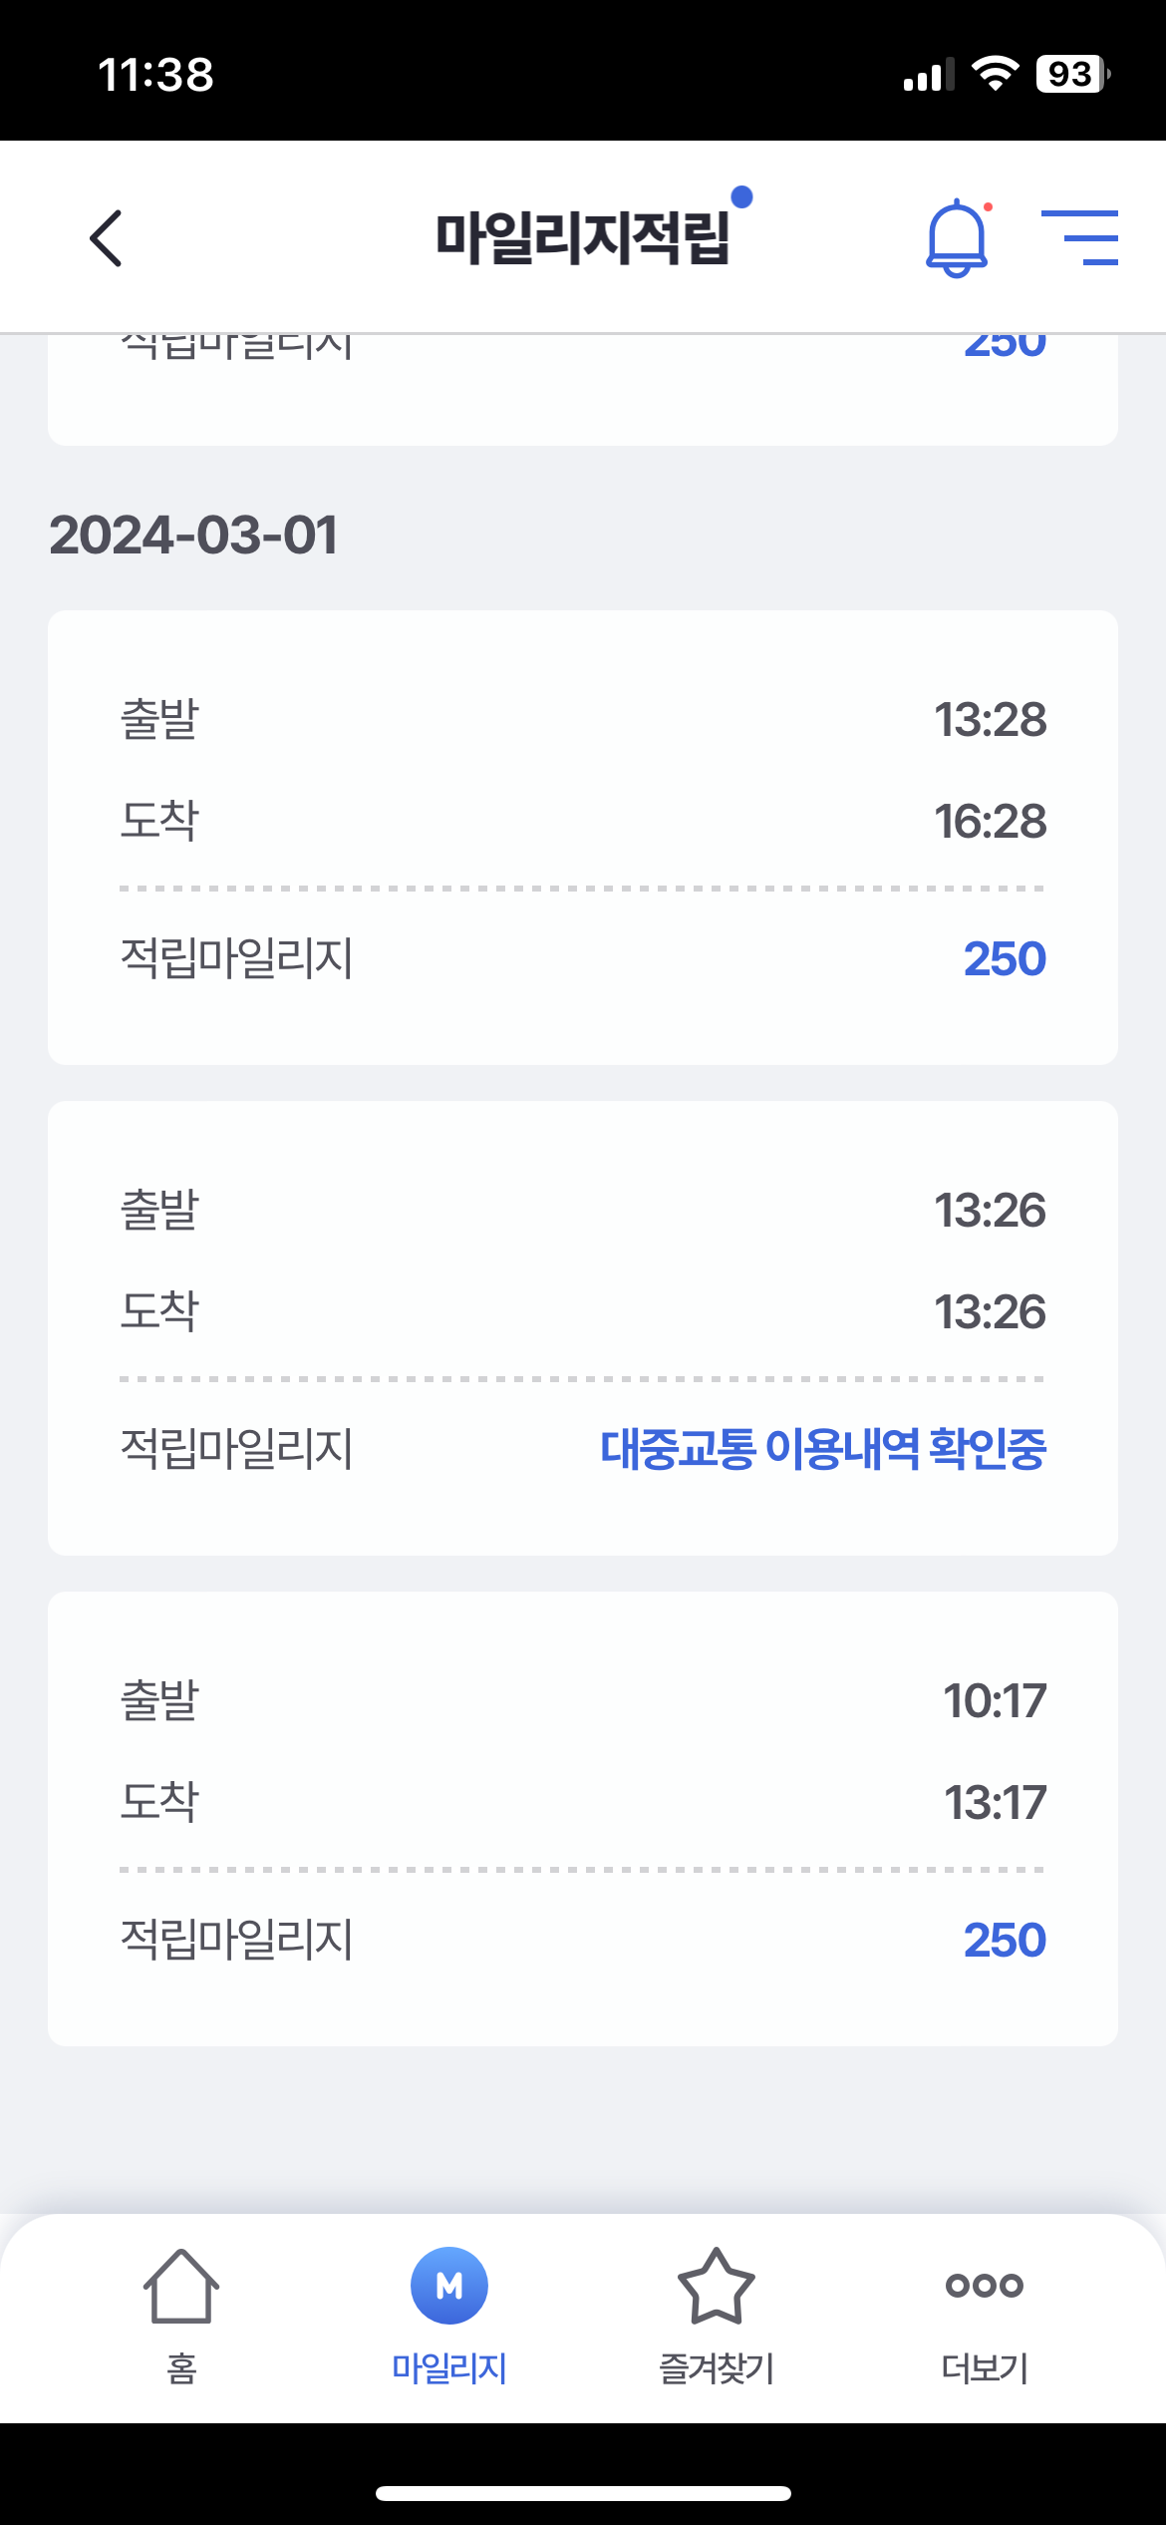Tap the blue M mileage icon

pos(449,2286)
